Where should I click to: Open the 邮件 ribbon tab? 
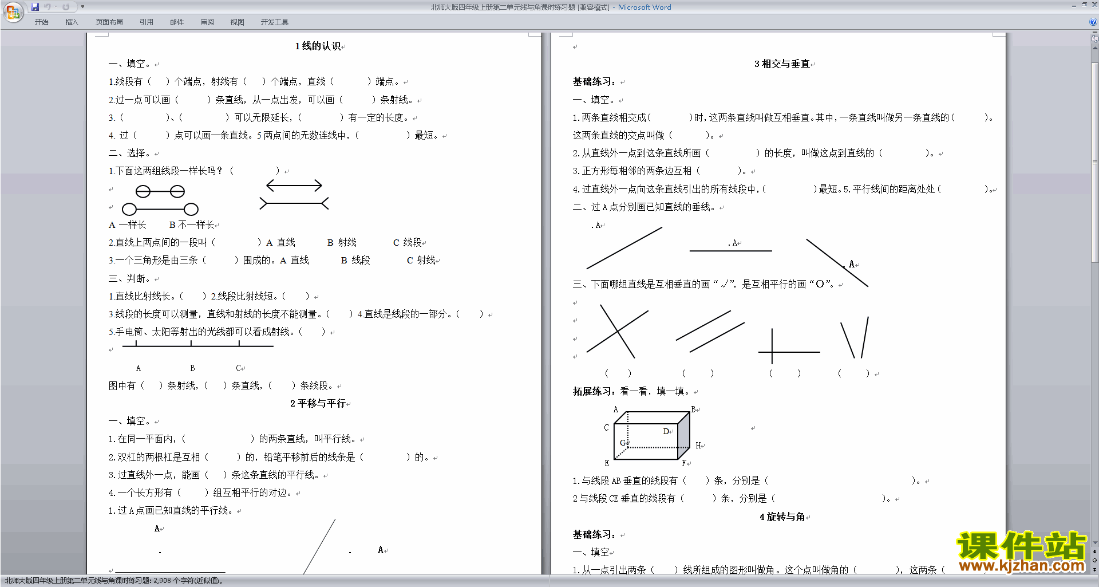pos(177,22)
